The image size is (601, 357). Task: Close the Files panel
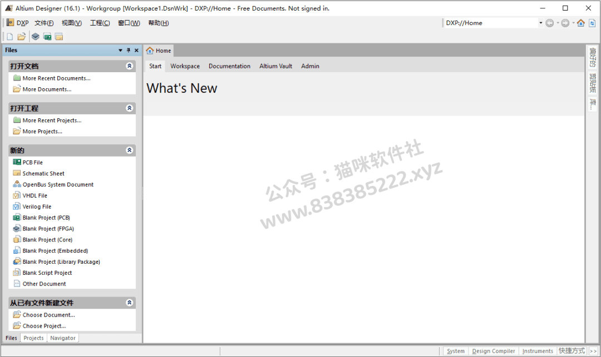(x=136, y=50)
